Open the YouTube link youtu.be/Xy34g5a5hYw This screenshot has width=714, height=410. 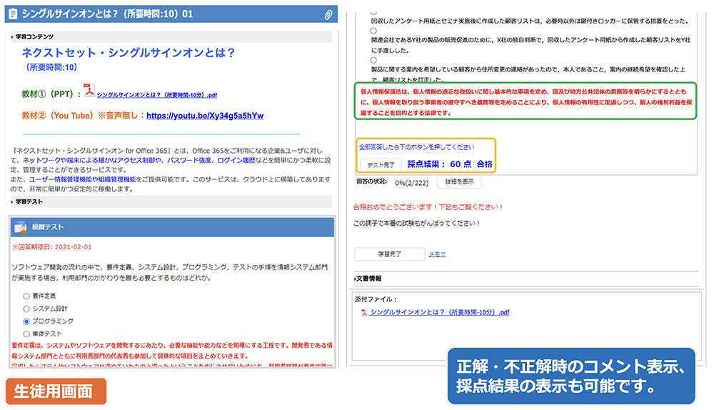(205, 116)
